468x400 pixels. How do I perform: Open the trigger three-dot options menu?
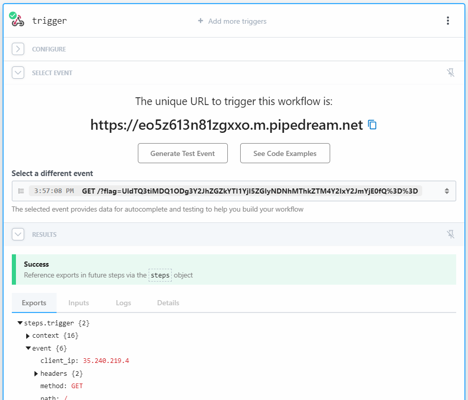[448, 21]
